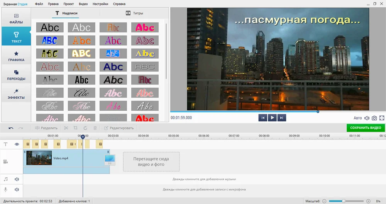Zoom out timeline with minus button

click(324, 201)
